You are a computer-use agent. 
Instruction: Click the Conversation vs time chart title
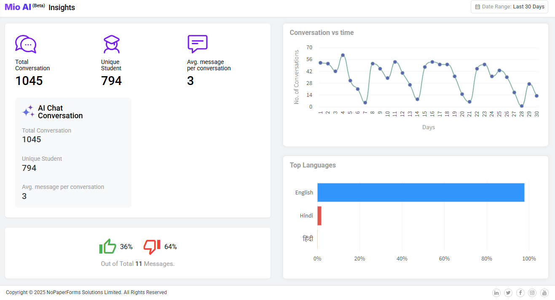click(x=322, y=32)
